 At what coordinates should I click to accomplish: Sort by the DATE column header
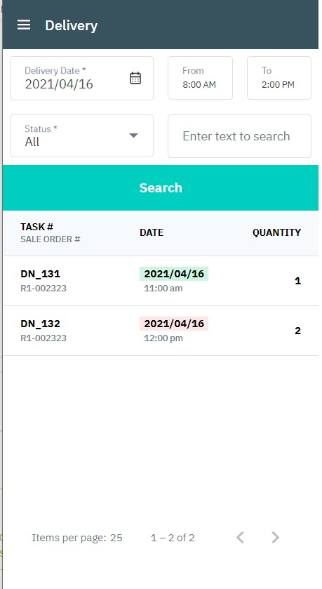point(152,232)
